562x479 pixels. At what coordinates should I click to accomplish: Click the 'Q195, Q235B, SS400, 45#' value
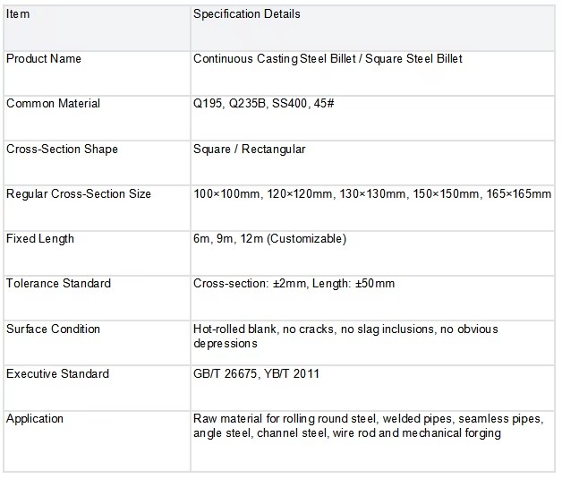click(x=263, y=104)
